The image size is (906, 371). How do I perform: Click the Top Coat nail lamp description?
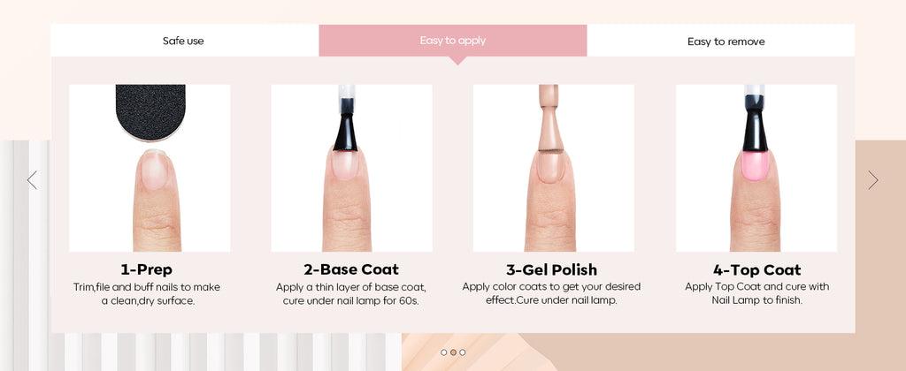[757, 293]
